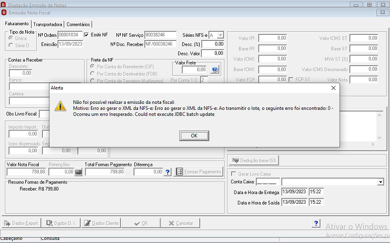The height and width of the screenshot is (243, 390).
Task: Open Dados D. I.
Action: [61, 223]
